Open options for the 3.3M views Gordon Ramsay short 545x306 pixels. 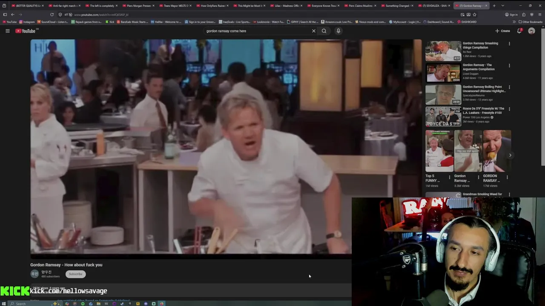coord(478,177)
